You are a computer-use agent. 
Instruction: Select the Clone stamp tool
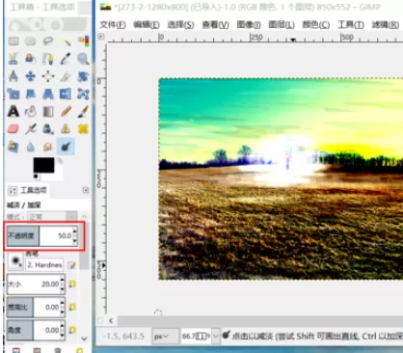66,129
